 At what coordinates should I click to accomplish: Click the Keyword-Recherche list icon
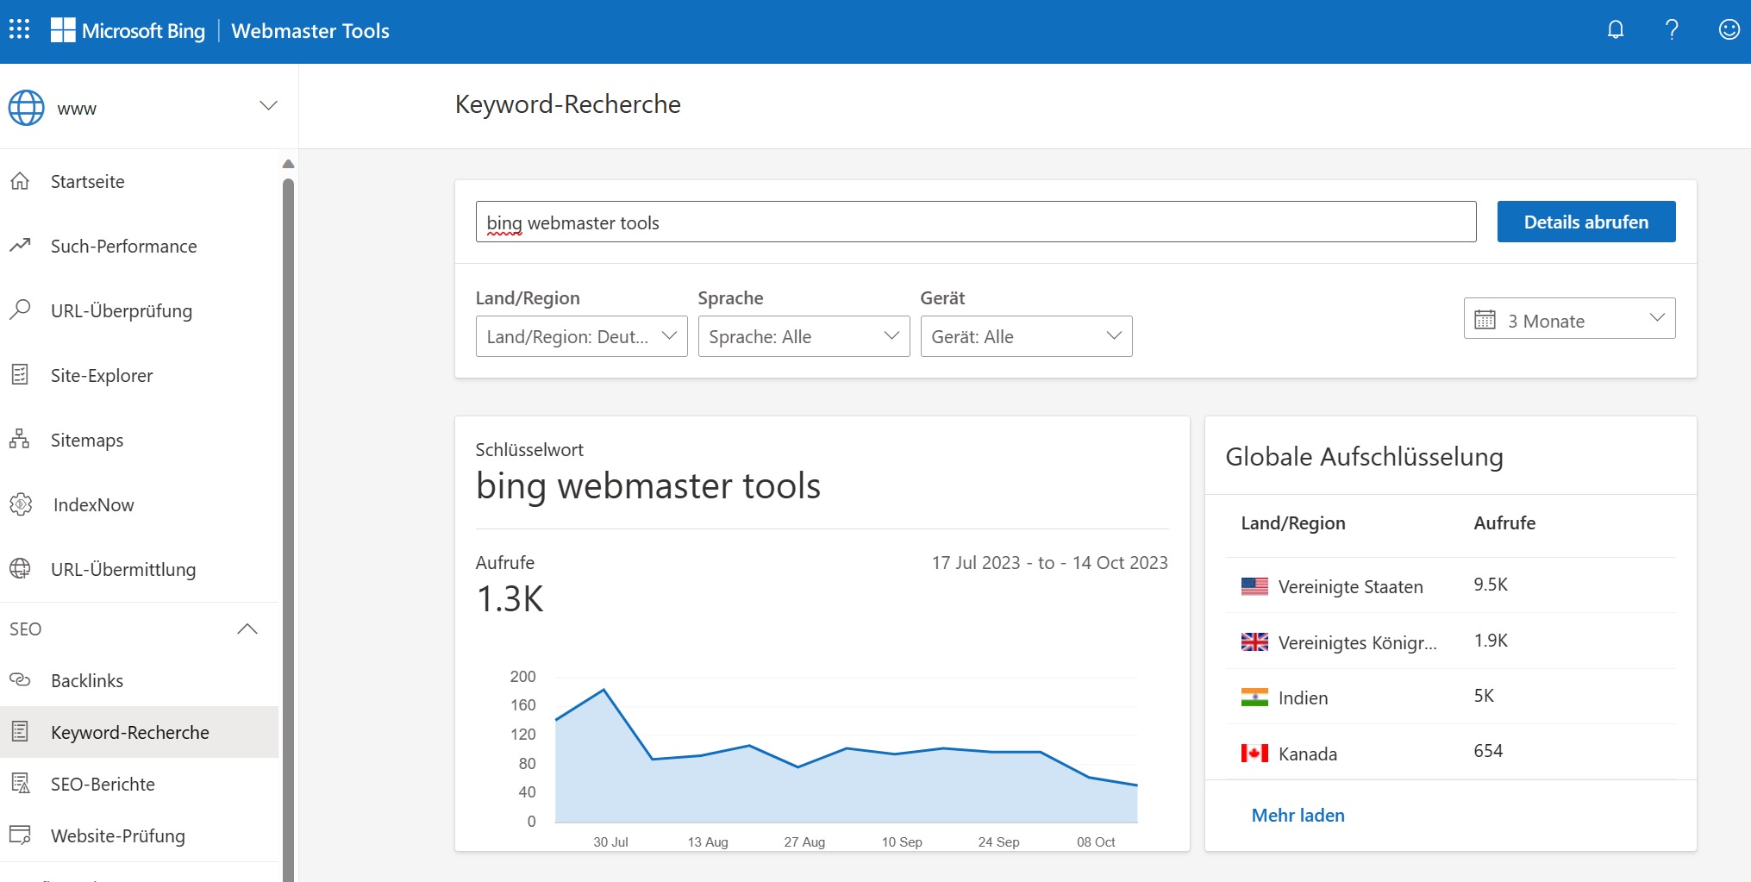20,732
